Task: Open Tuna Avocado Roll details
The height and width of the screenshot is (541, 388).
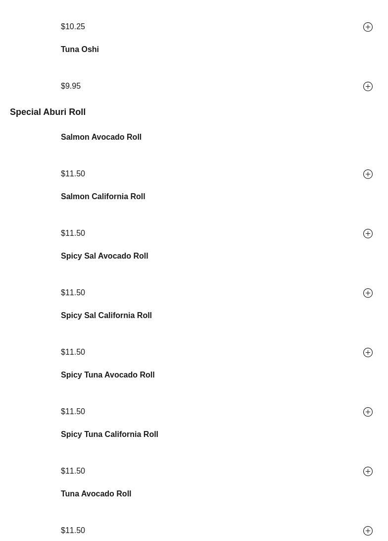Action: tap(96, 494)
